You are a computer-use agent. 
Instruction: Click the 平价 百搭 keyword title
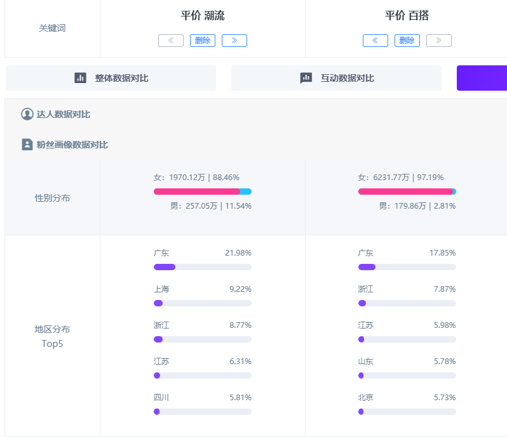click(x=407, y=15)
